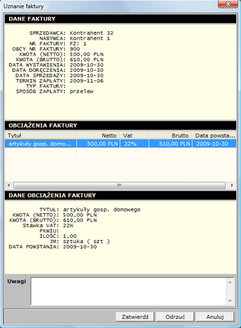
Task: Focus the Uwagi remarks text field
Action: point(129,291)
